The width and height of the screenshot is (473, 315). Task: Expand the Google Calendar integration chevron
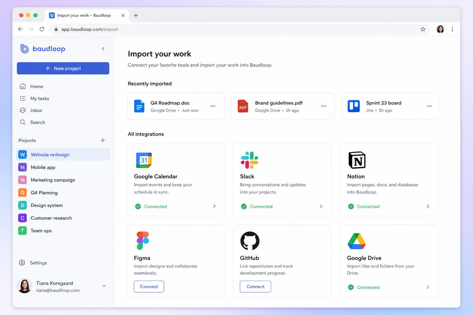[x=214, y=206]
